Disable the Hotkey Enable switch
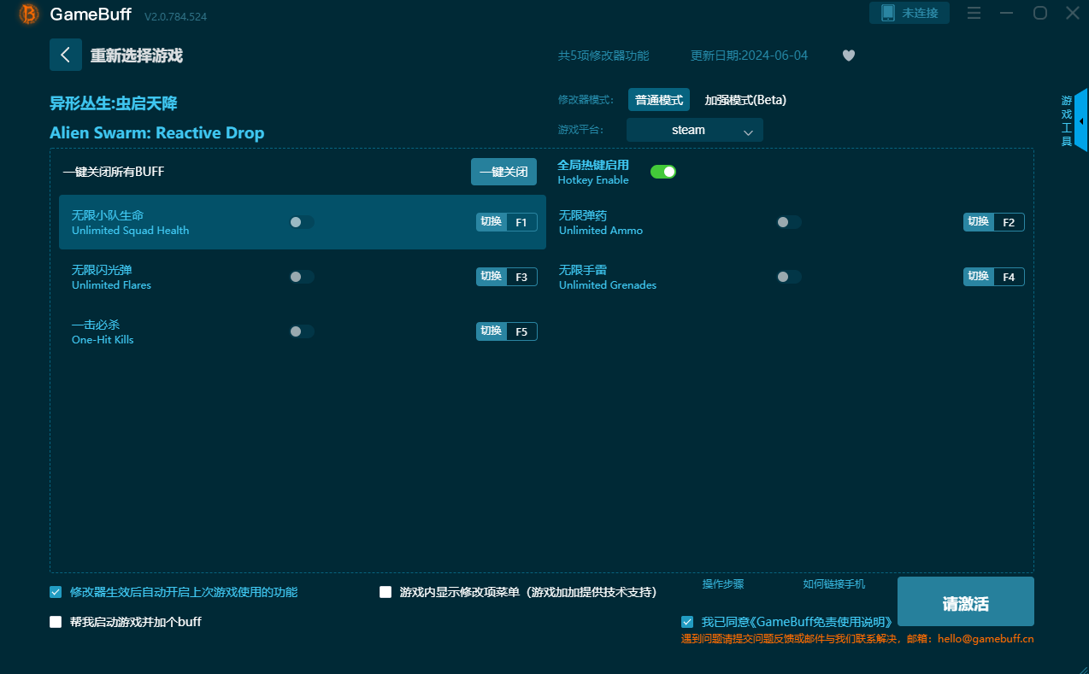The image size is (1089, 674). coord(663,172)
